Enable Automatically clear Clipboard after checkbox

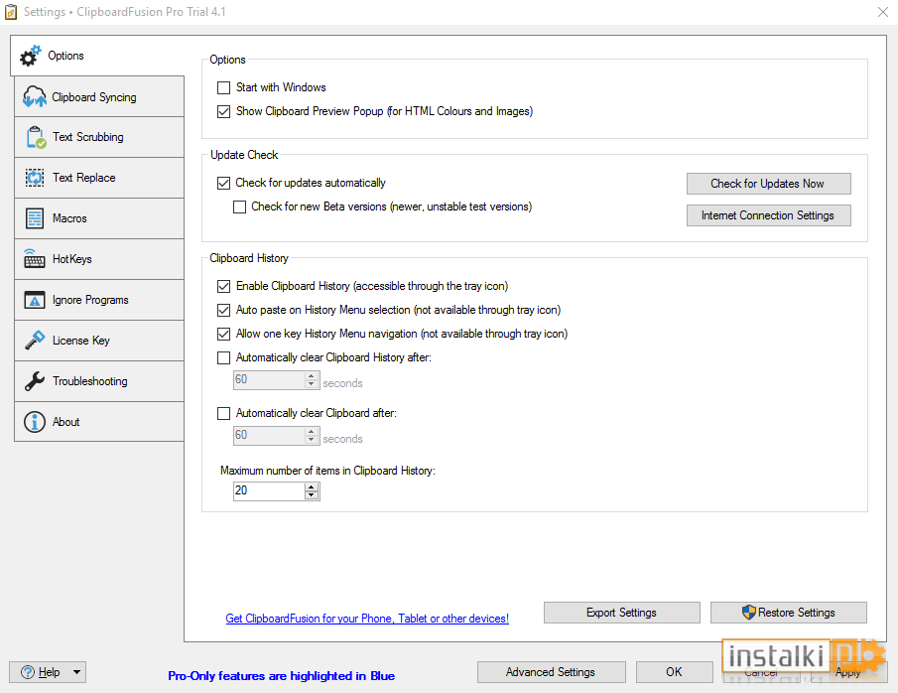[223, 413]
